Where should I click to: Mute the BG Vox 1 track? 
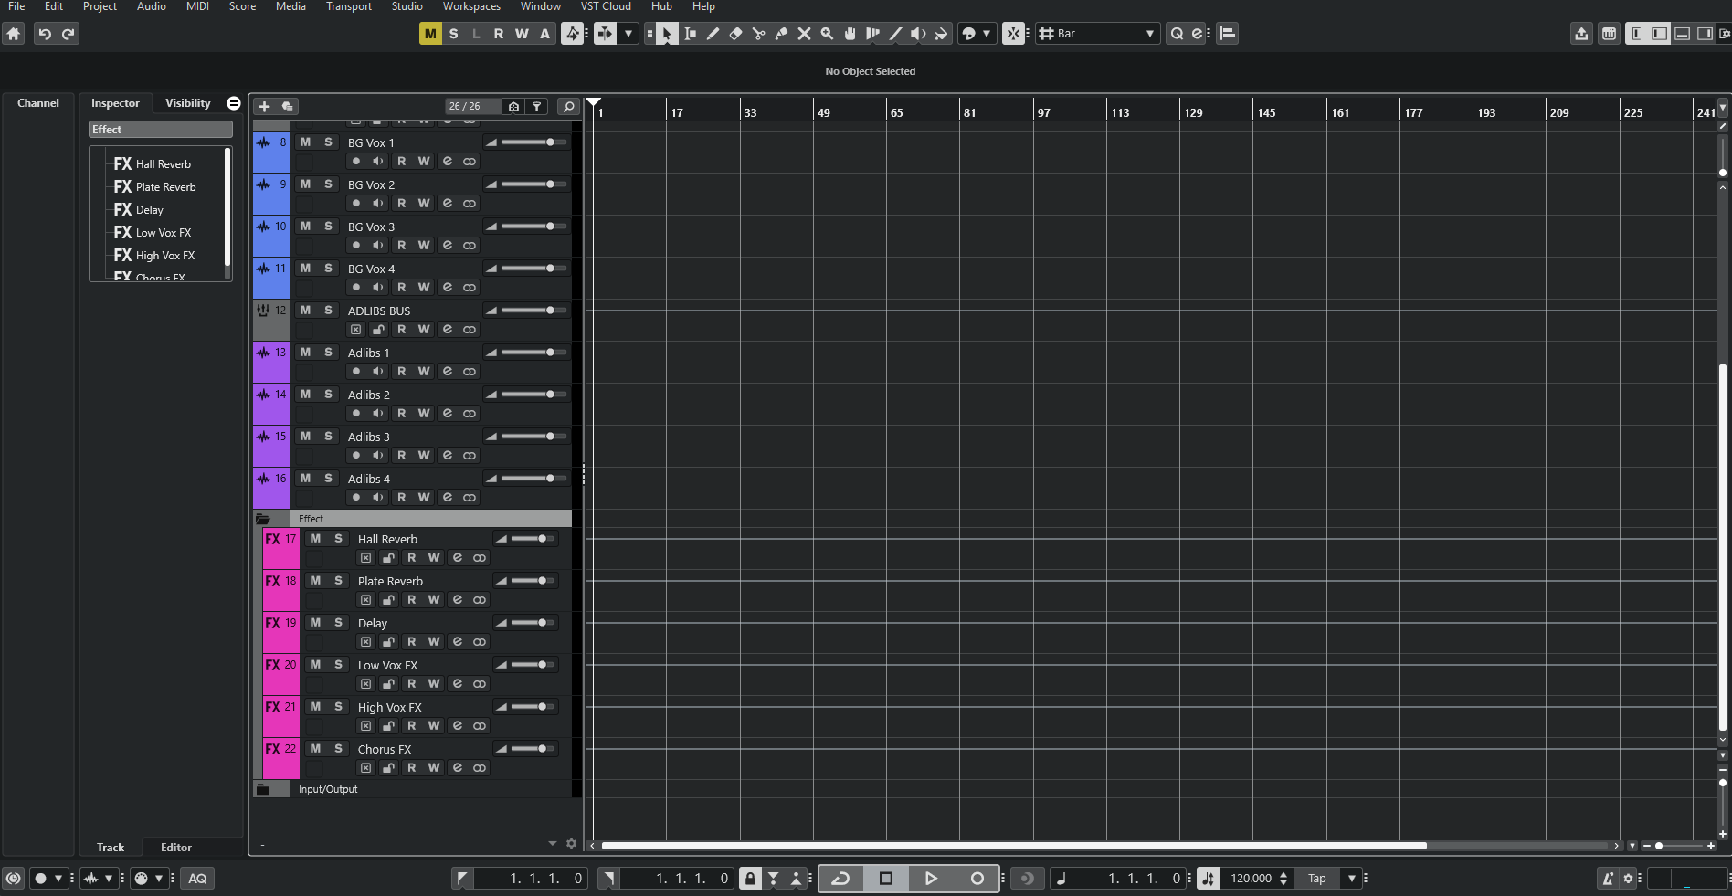point(305,142)
